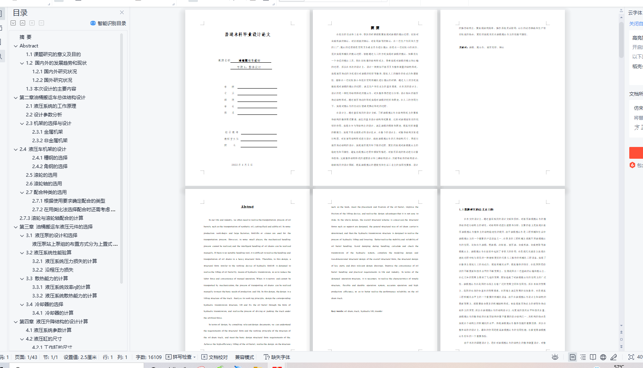Collapse the 2.4 液压车机架的设计 node
This screenshot has height=368, width=643.
coord(16,149)
